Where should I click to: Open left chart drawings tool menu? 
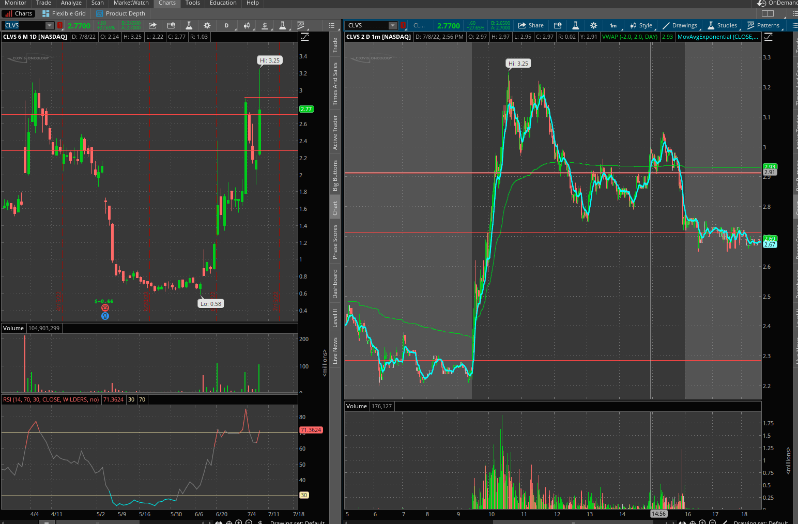265,25
